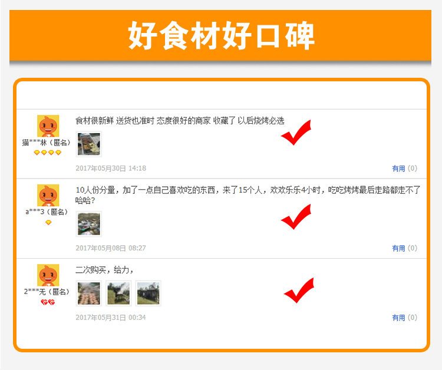
Task: Open the first grill photo in the 二次购买 review
Action: point(89,293)
